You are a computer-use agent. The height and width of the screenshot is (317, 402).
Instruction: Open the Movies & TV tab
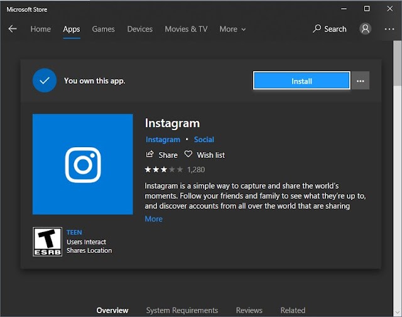(x=186, y=29)
